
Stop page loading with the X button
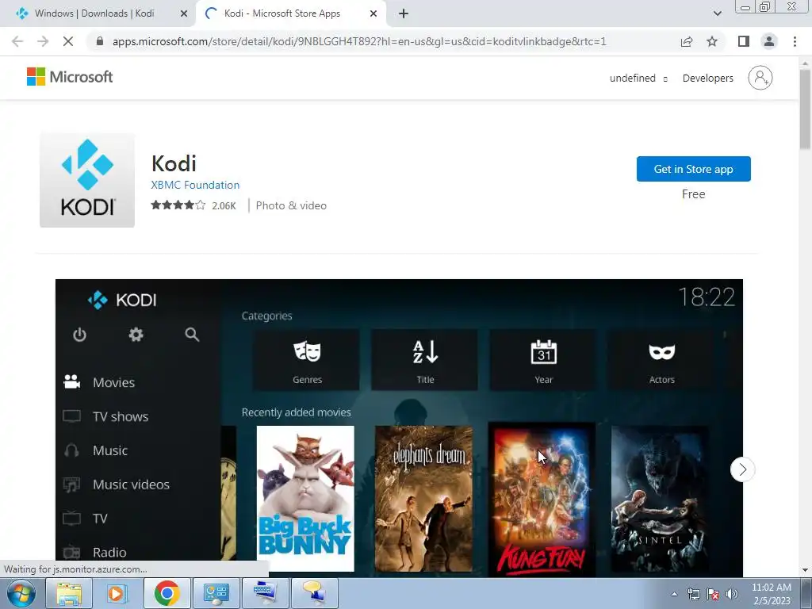tap(68, 41)
